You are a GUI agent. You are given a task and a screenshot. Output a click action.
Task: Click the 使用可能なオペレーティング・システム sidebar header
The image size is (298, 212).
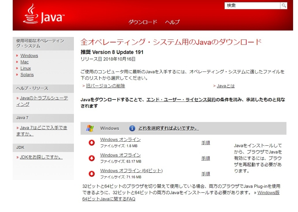pyautogui.click(x=43, y=44)
